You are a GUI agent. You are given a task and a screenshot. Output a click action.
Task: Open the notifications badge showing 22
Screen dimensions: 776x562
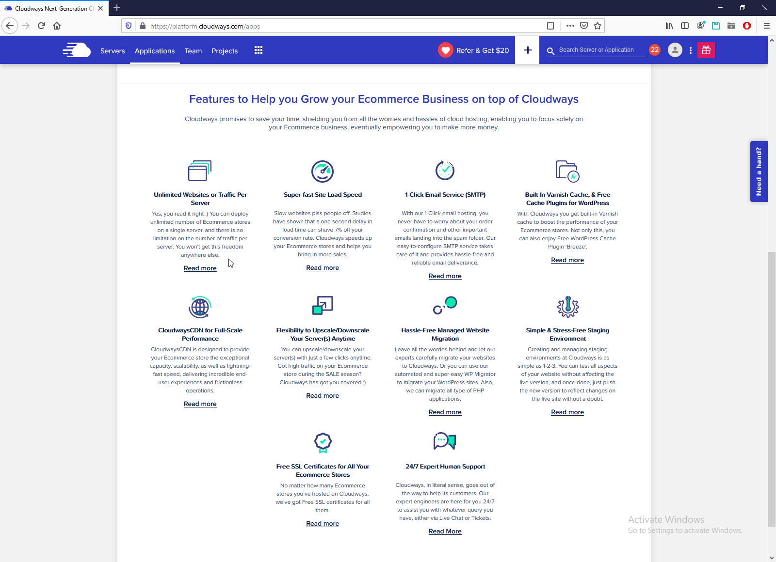tap(655, 50)
